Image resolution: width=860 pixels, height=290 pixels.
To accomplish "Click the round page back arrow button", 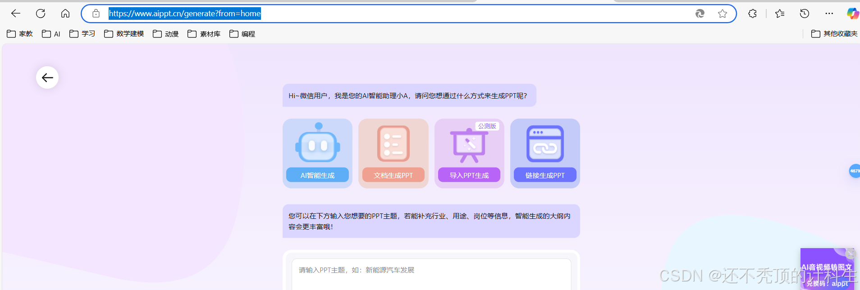I will point(47,77).
